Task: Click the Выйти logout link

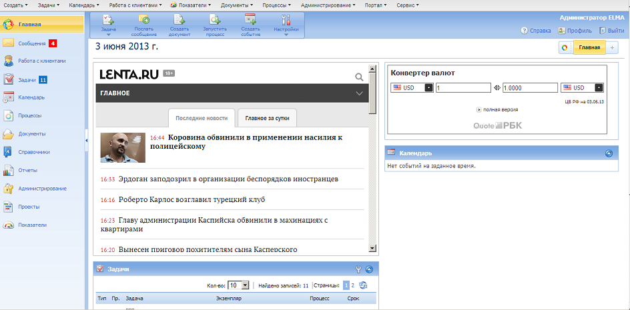Action: click(612, 31)
